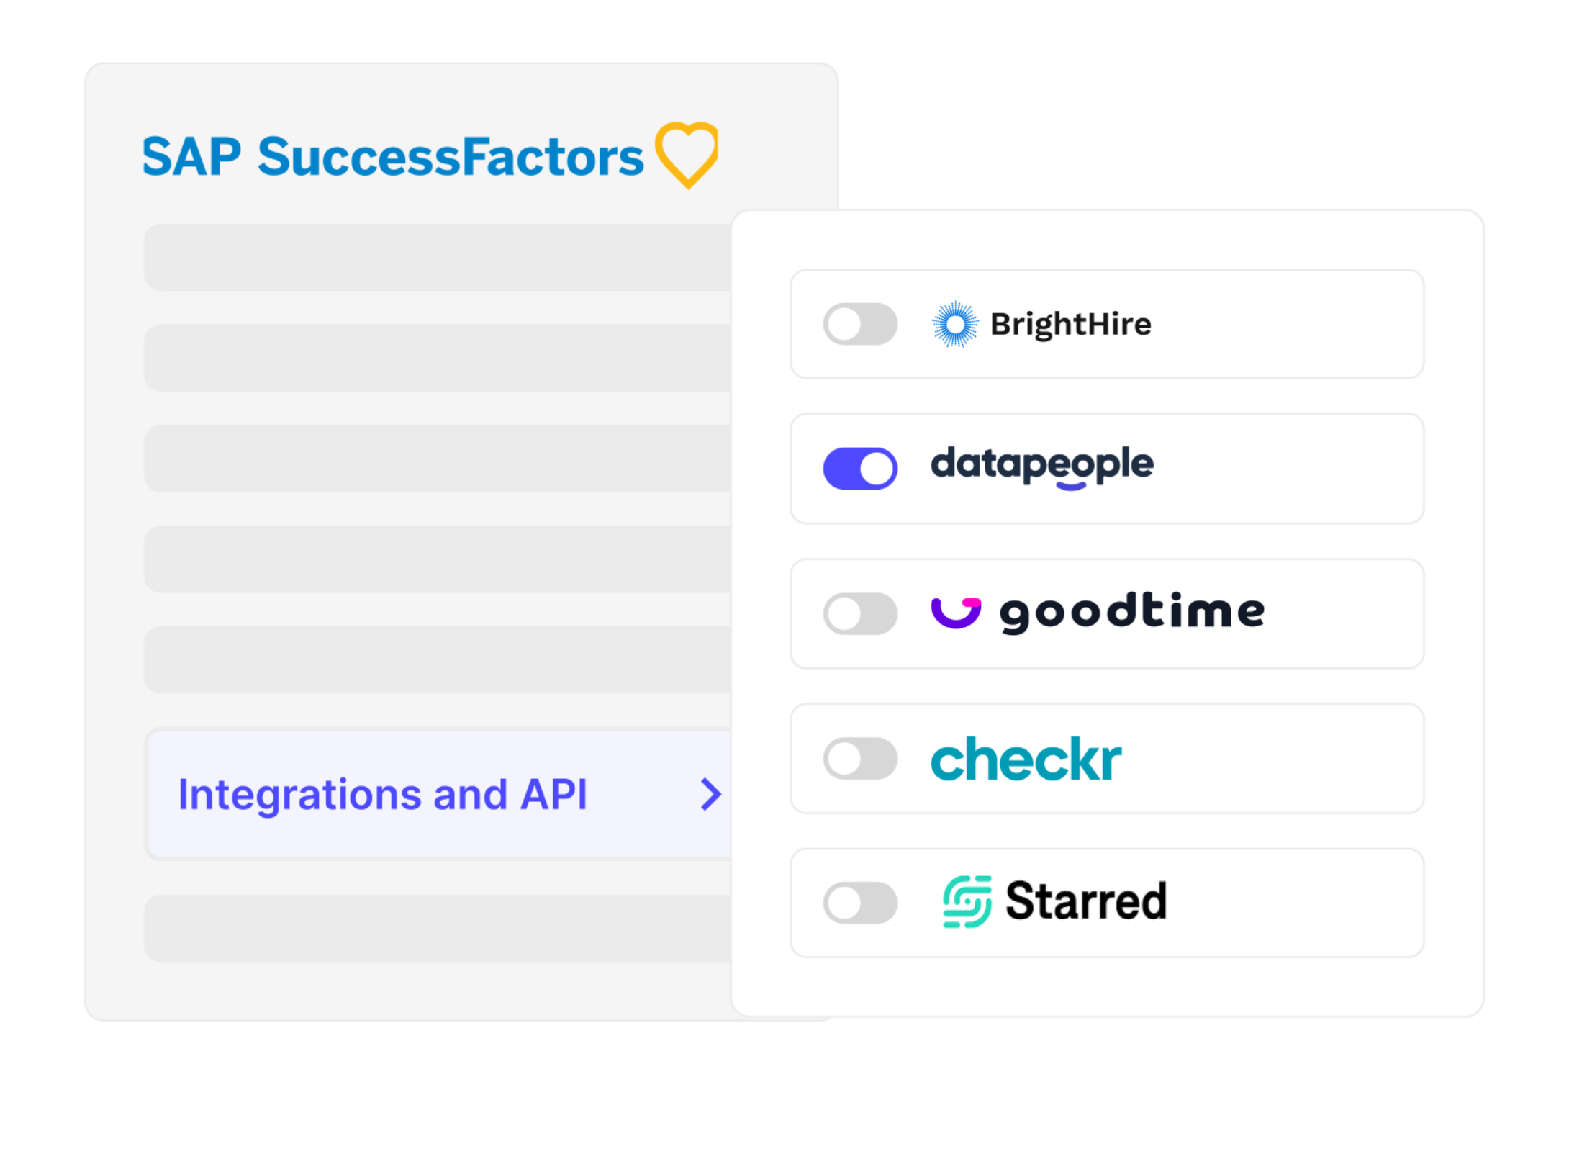Viewport: 1569px width, 1172px height.
Task: Open the Integrations and API label
Action: coord(382,794)
